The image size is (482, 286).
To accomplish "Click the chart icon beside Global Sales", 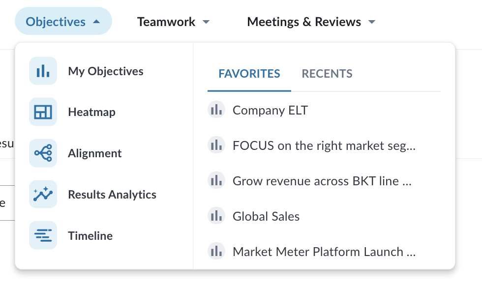I will (x=216, y=216).
